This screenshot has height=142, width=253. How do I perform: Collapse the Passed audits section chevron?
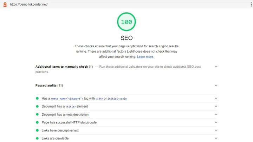point(216,85)
